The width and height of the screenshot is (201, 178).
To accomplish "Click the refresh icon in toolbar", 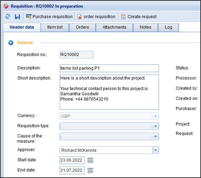I will pyautogui.click(x=8, y=17).
